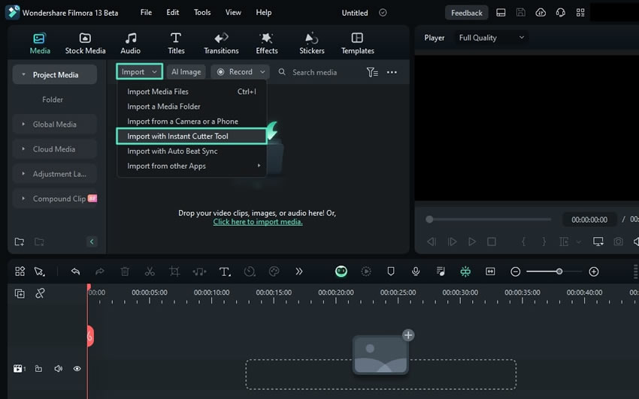
Task: Click the Search media field
Action: [314, 73]
